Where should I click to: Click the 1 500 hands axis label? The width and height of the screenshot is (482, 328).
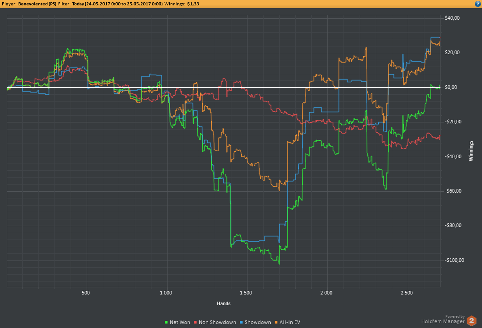[246, 293]
